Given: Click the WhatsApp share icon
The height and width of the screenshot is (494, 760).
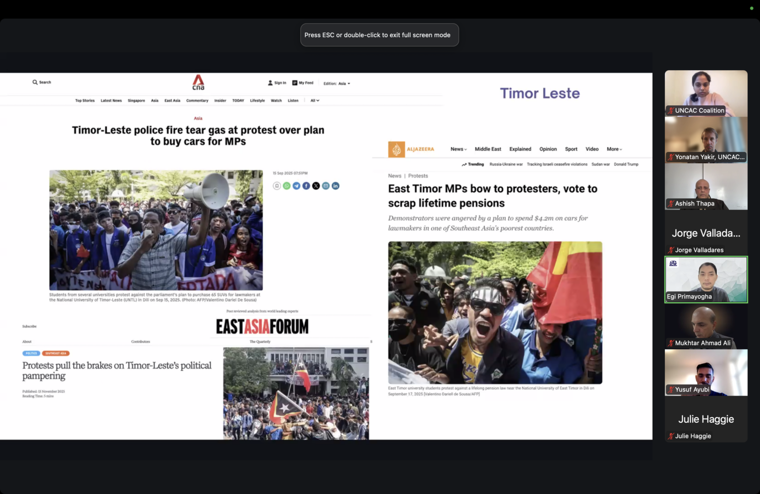Looking at the screenshot, I should click(x=286, y=186).
